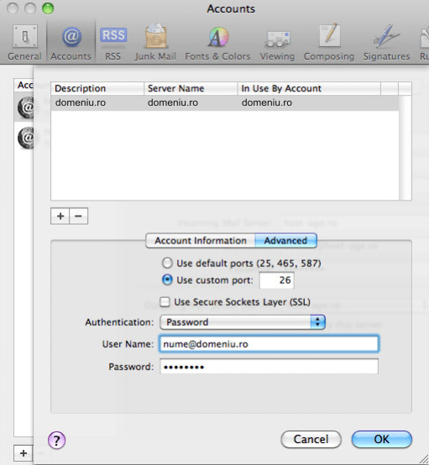Click the custom port field showing 26
429x465 pixels.
point(277,280)
